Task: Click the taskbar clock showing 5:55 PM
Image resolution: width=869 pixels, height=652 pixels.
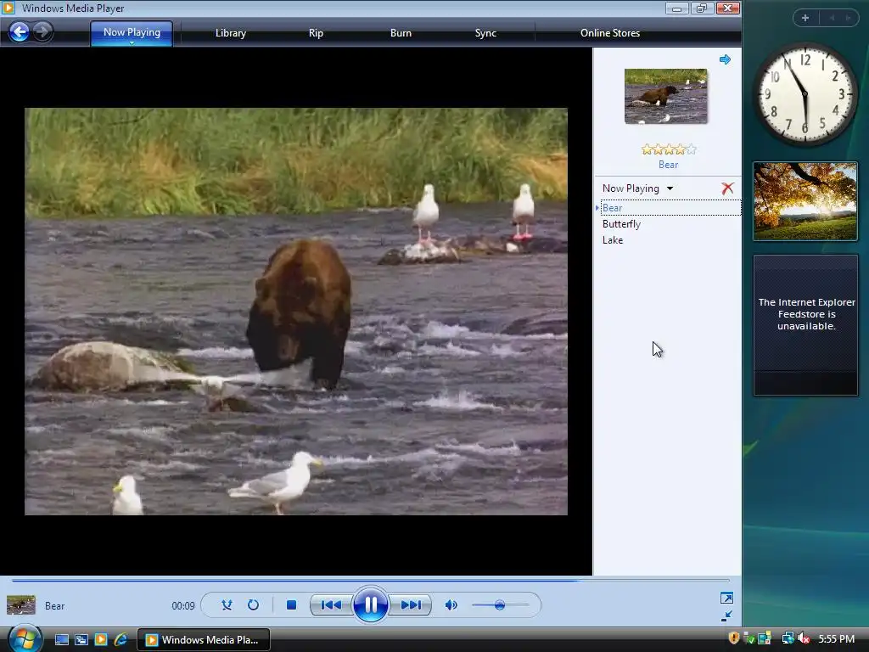Action: (836, 638)
